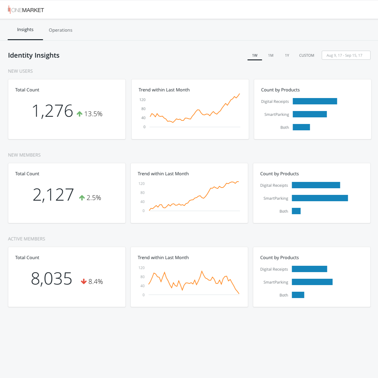The width and height of the screenshot is (378, 378).
Task: Select the 1M time range
Action: [x=271, y=55]
